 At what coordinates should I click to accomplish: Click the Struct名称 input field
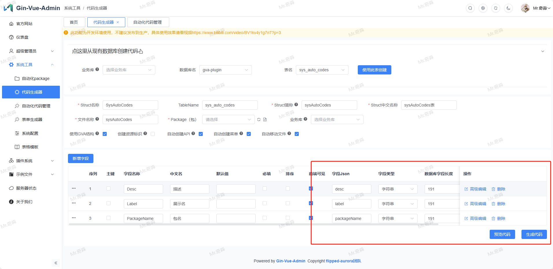coord(130,105)
